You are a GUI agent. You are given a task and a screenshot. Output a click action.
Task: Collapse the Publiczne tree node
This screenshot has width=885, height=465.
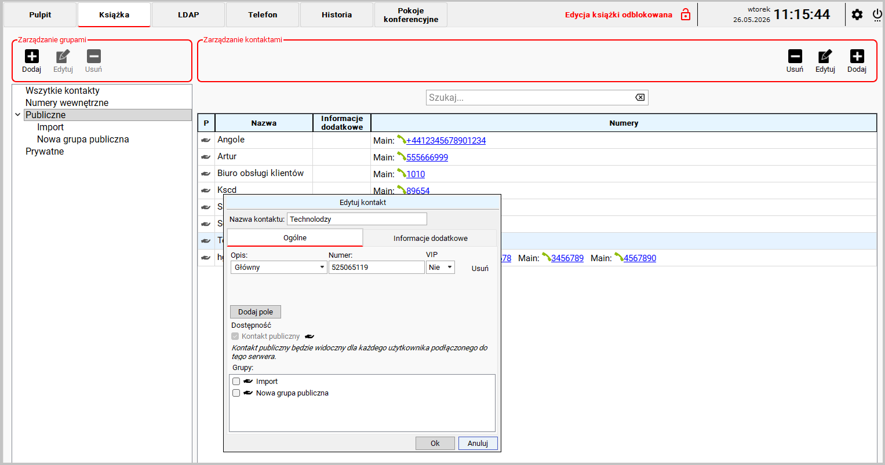[x=18, y=115]
